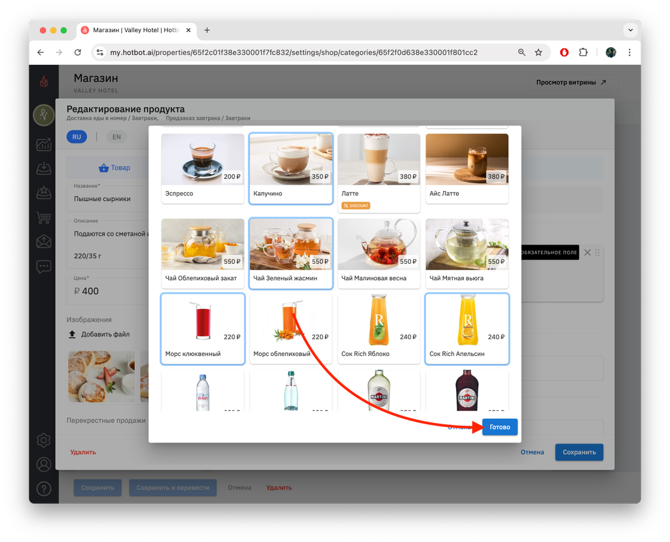This screenshot has height=542, width=670.
Task: Select the Чай Облепиховый закат card
Action: 203,253
